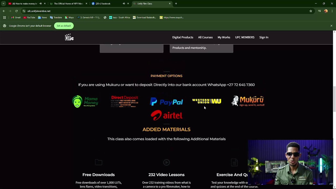336x189 pixels.
Task: Open All Courses menu item
Action: [x=205, y=37]
